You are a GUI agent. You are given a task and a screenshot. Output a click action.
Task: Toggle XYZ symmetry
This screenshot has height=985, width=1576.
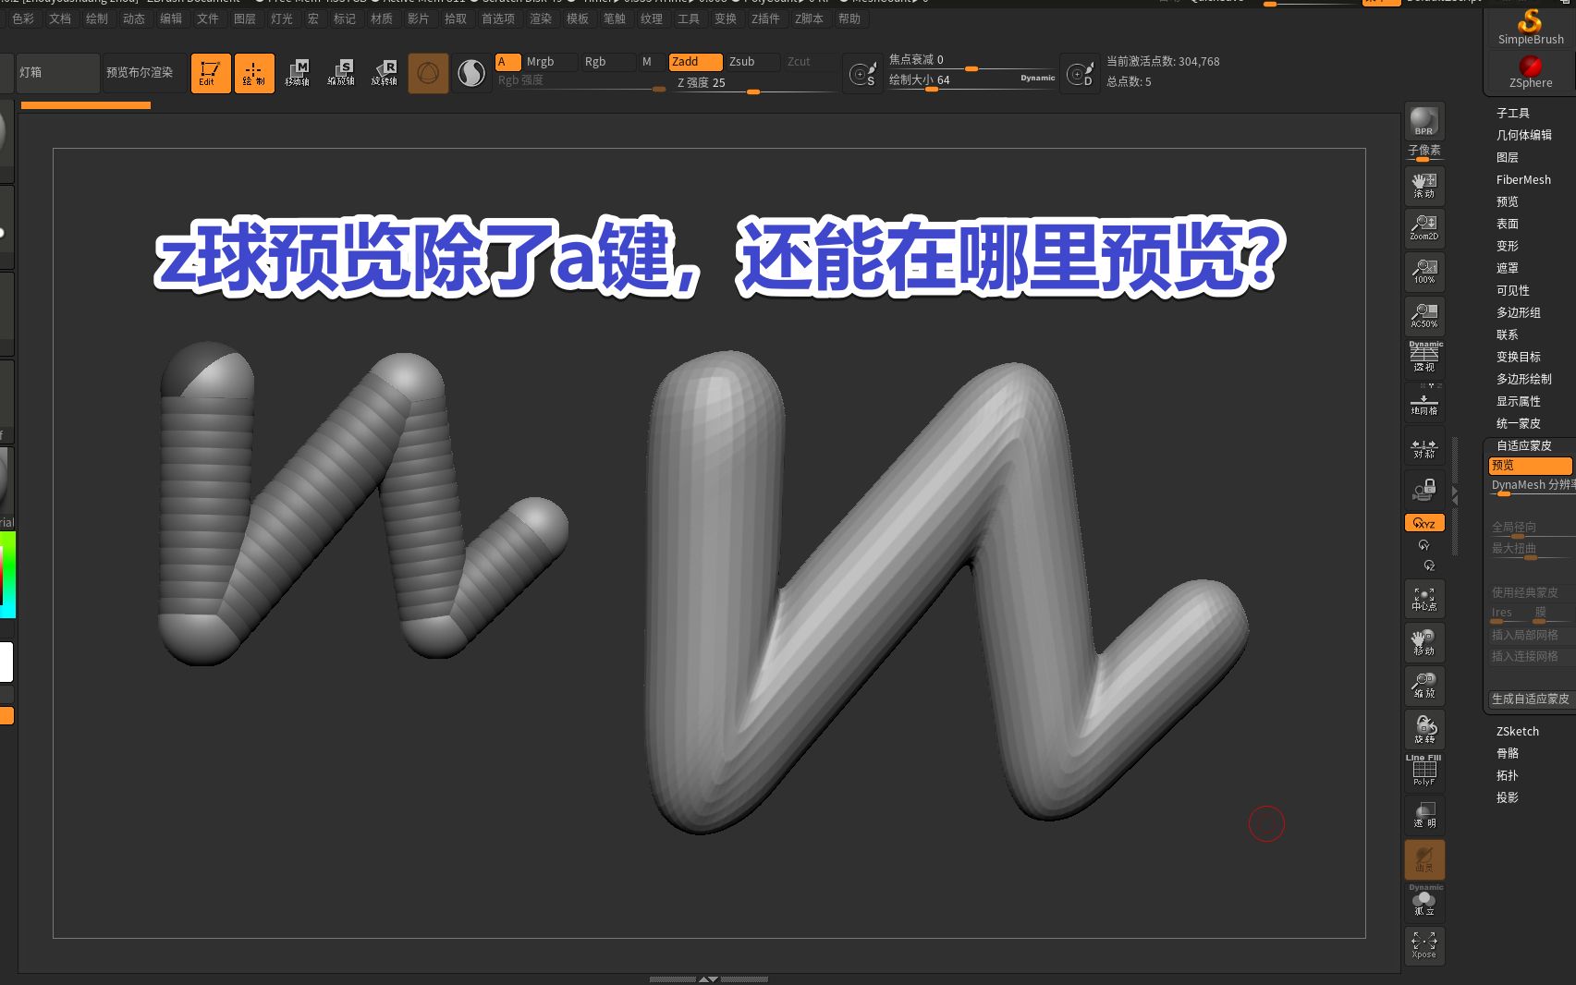(1423, 522)
